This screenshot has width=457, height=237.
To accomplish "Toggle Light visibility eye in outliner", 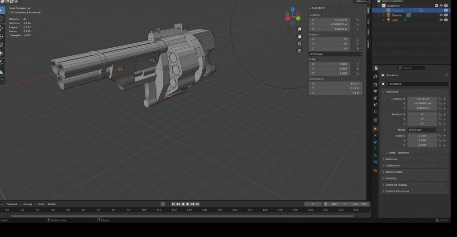I will [x=441, y=20].
